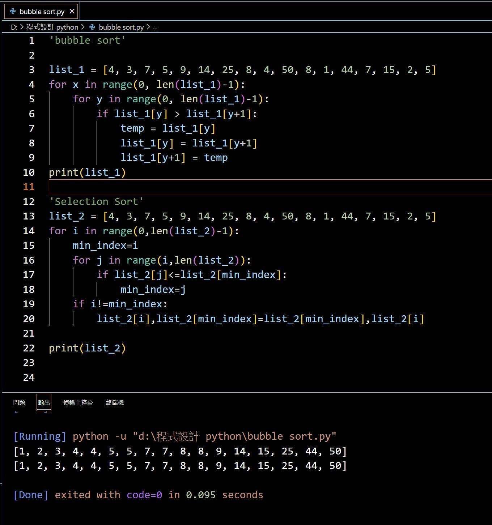Click line number 11 in the gutter

coord(29,187)
